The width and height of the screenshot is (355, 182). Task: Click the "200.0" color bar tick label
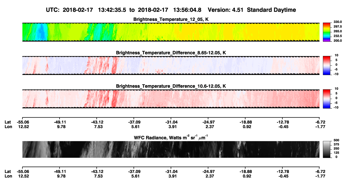click(338, 40)
